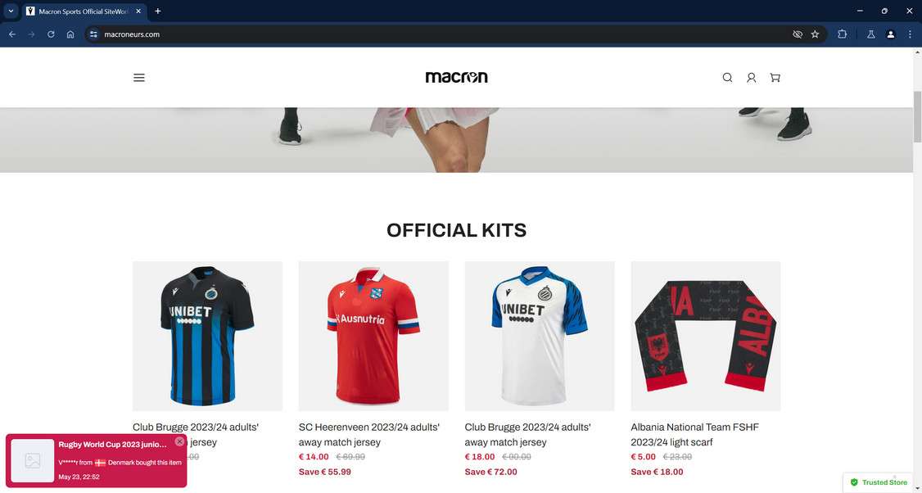Open the hamburger navigation menu

coord(138,78)
